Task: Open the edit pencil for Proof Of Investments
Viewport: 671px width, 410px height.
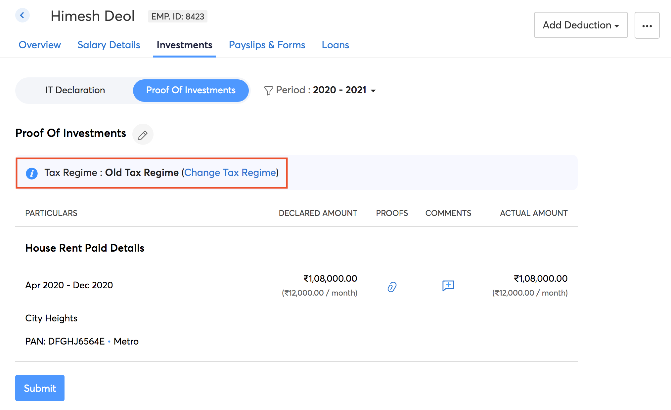Action: click(143, 134)
